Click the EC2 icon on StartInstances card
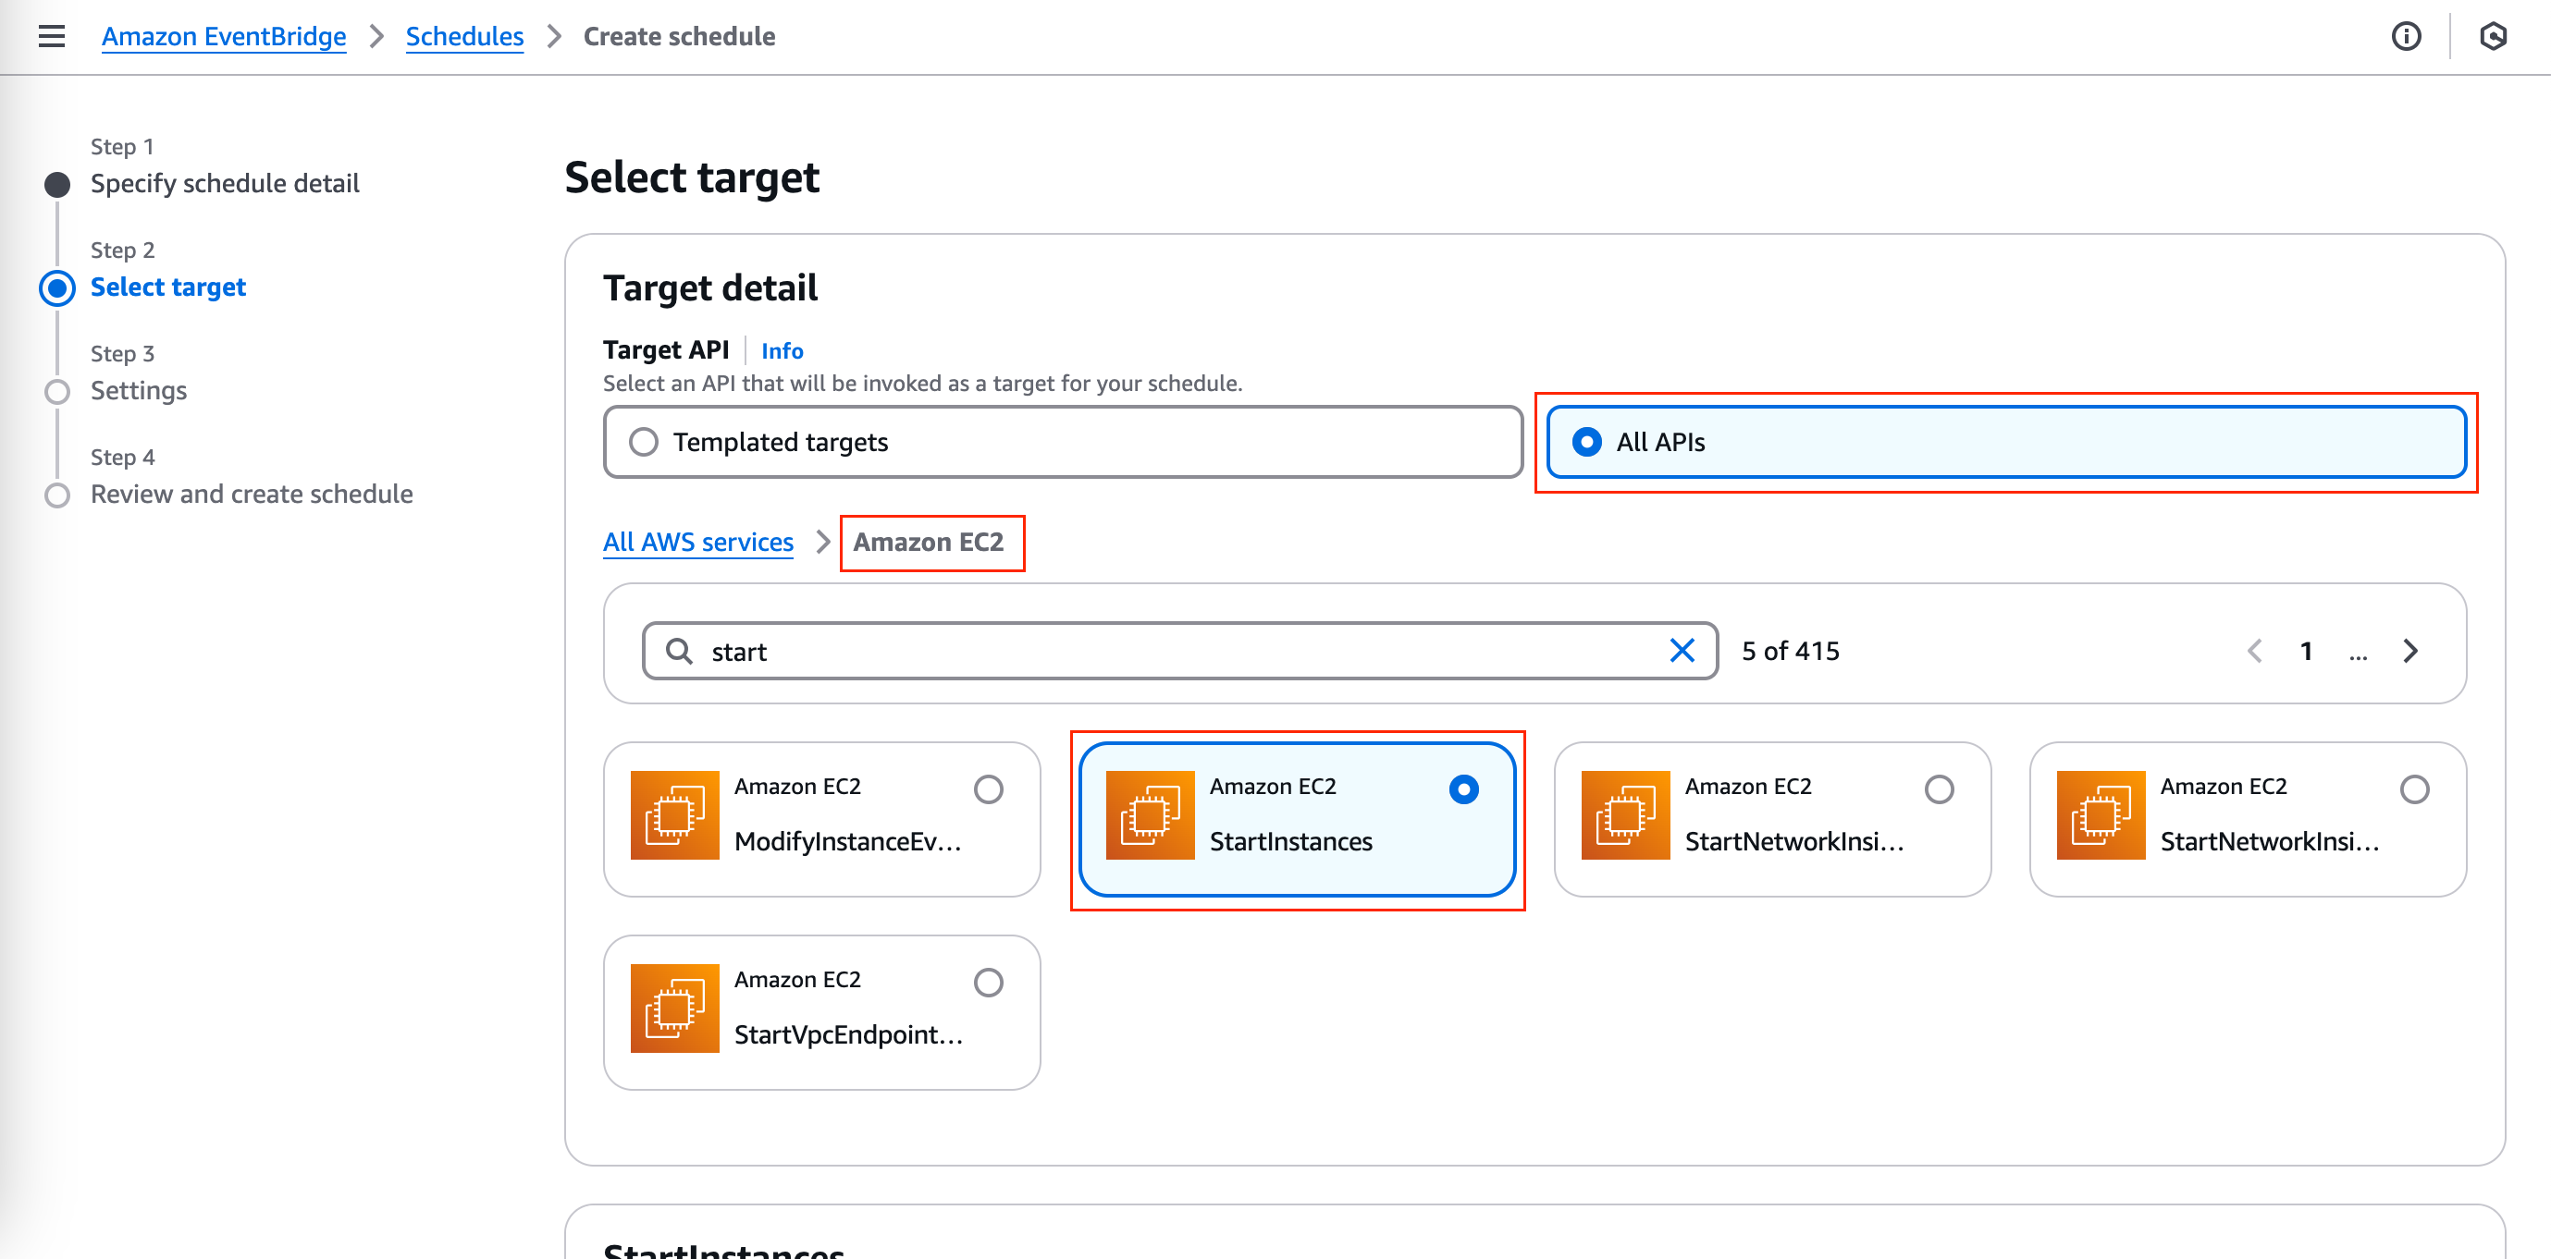The height and width of the screenshot is (1259, 2551). tap(1150, 815)
